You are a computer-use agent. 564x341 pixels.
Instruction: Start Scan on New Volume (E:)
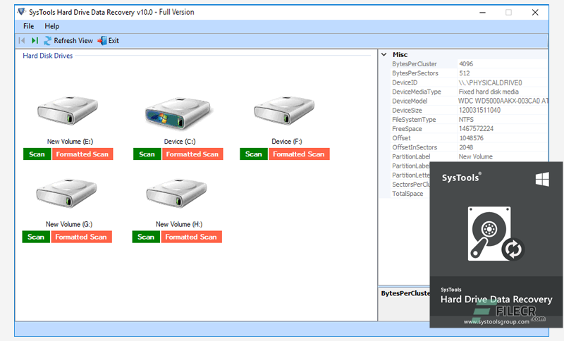37,154
